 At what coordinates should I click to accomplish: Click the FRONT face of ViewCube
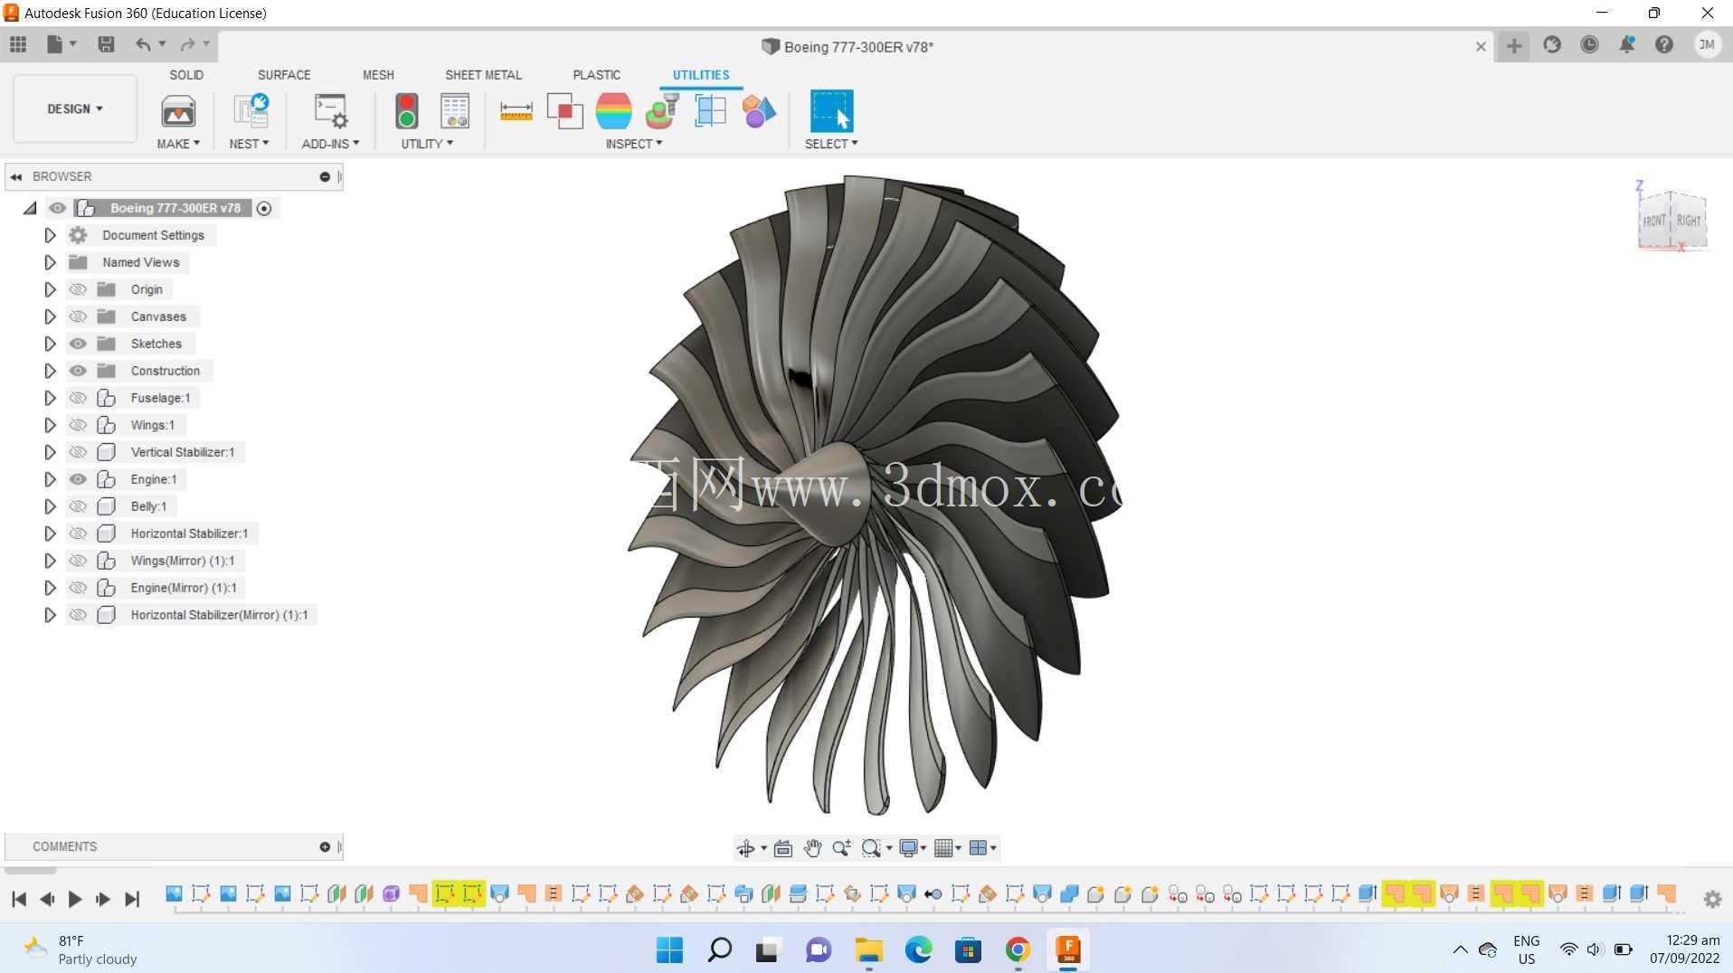pos(1653,221)
